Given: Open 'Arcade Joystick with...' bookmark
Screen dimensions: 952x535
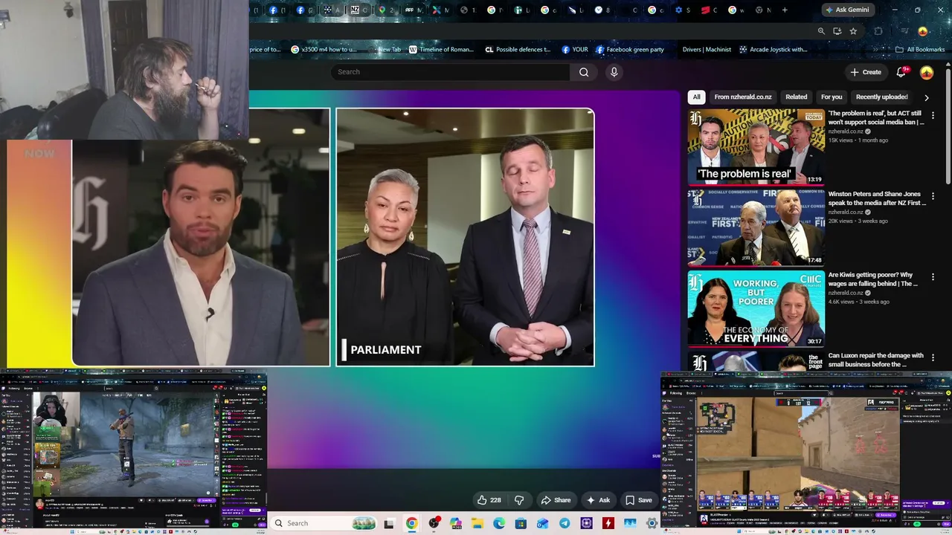Looking at the screenshot, I should pos(773,50).
